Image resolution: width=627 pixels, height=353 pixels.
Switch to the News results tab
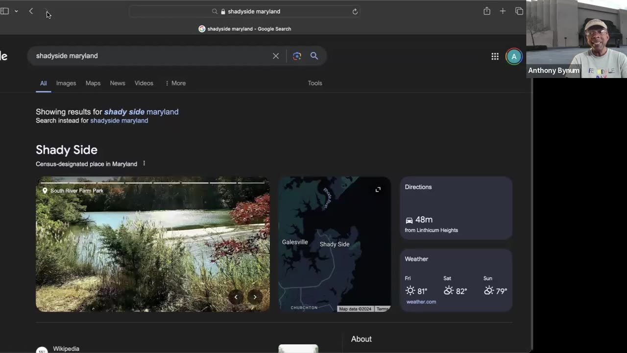tap(118, 83)
